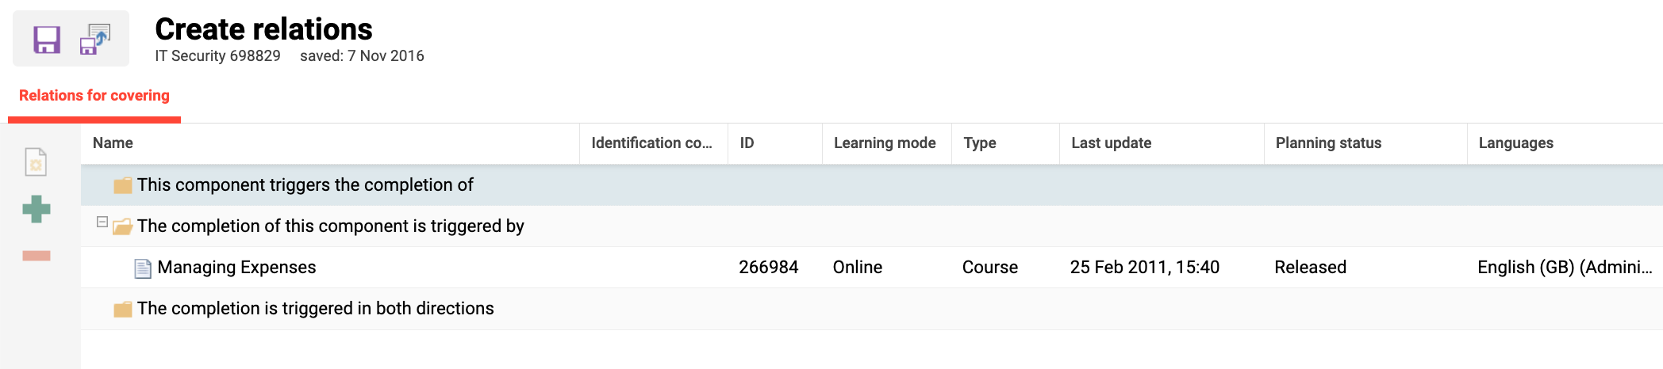Image resolution: width=1663 pixels, height=369 pixels.
Task: Click folder icon of 'both directions' row
Action: (122, 309)
